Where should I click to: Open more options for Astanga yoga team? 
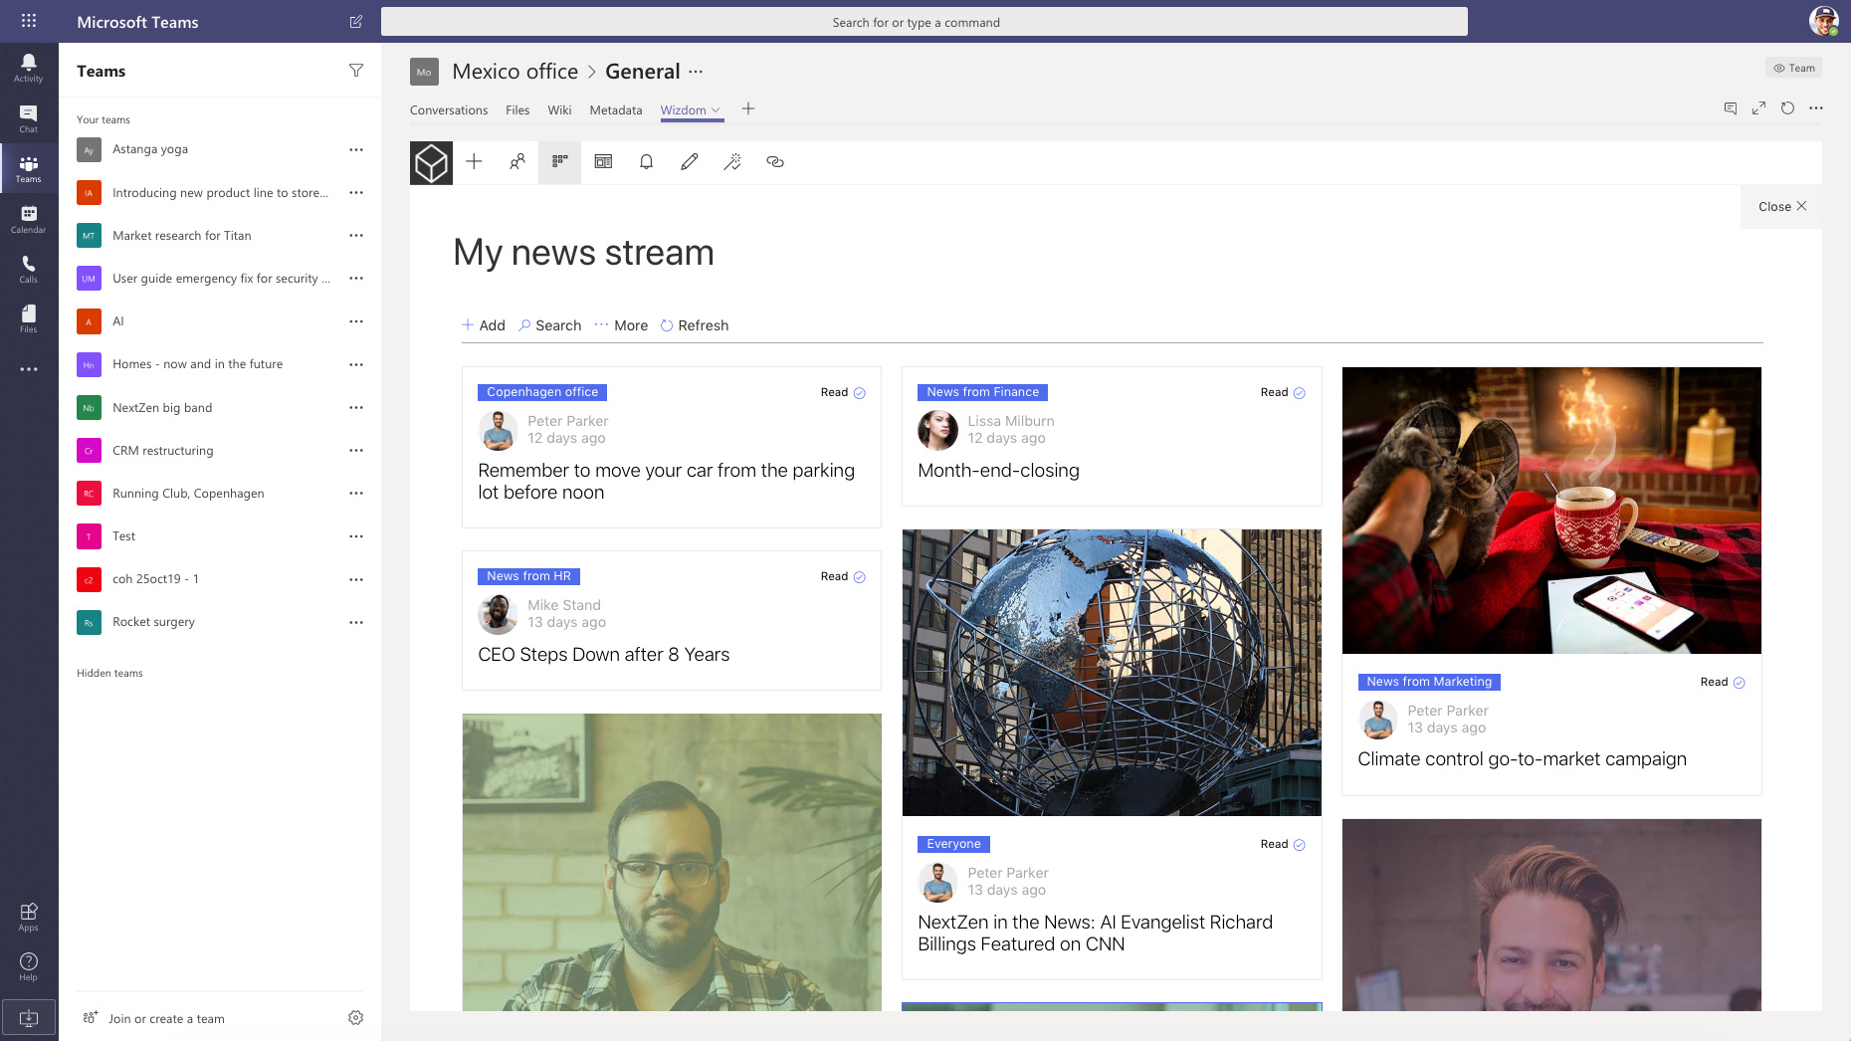(x=356, y=149)
